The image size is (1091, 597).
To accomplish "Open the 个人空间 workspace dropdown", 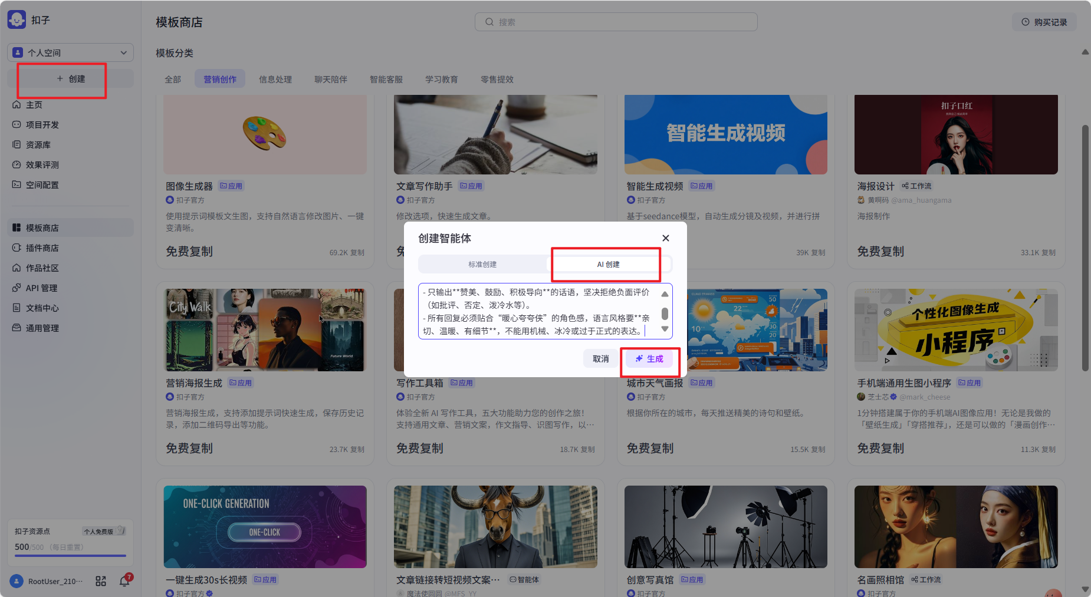I will coord(70,52).
